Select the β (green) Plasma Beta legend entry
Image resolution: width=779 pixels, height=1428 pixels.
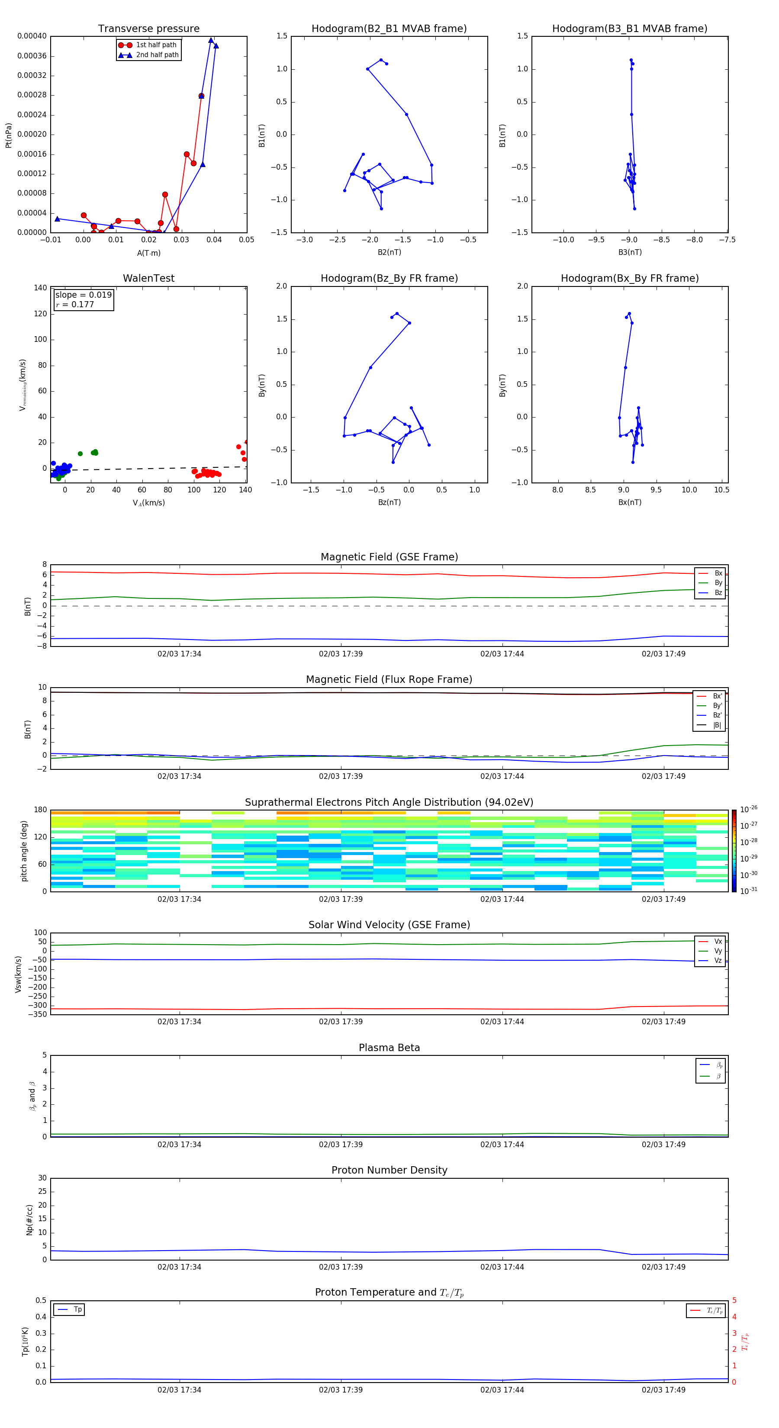point(711,1076)
